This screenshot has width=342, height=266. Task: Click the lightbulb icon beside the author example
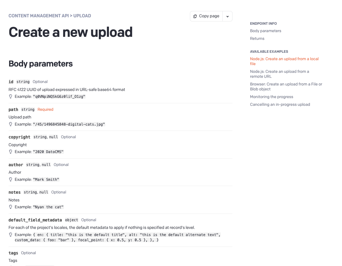[x=11, y=179]
